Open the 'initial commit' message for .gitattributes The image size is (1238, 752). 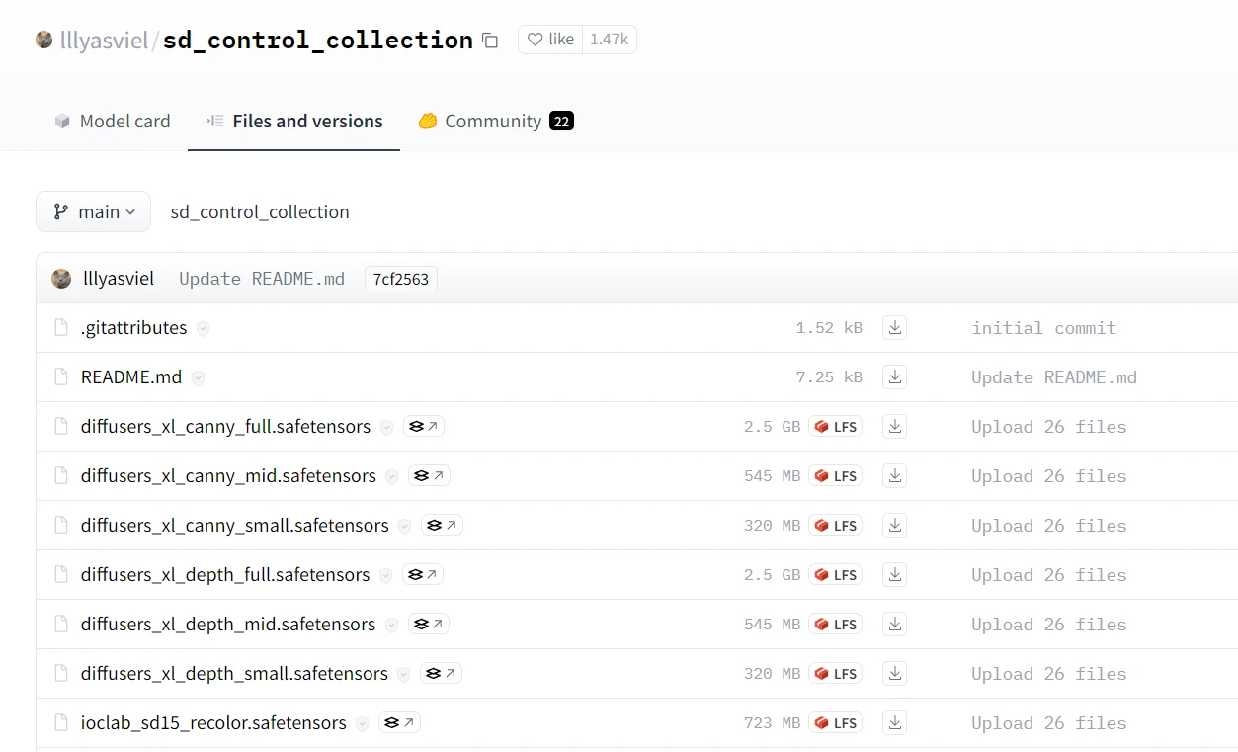click(1043, 328)
